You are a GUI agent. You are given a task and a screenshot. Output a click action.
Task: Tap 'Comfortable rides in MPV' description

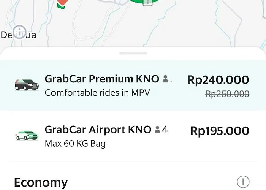97,93
